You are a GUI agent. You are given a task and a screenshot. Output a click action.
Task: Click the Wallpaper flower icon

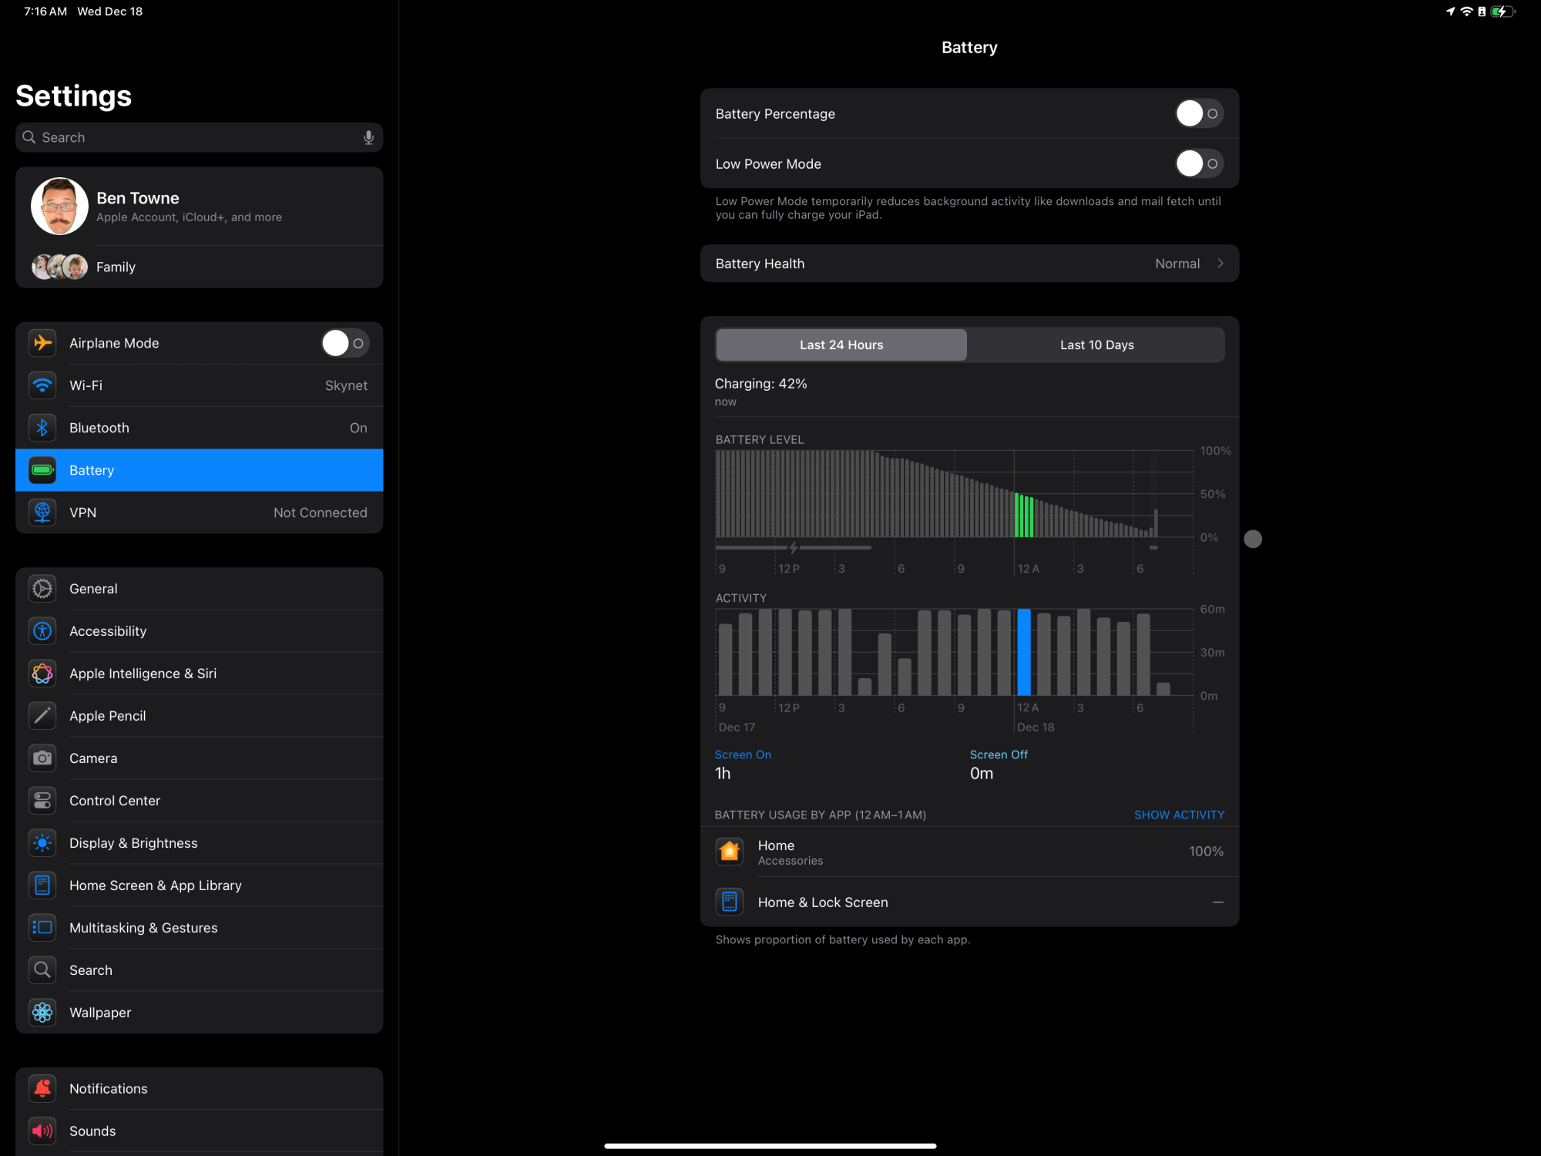tap(42, 1013)
